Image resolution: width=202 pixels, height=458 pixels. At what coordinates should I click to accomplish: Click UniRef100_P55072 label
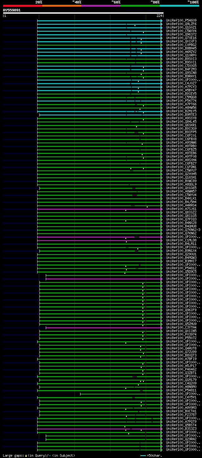pos(181,338)
